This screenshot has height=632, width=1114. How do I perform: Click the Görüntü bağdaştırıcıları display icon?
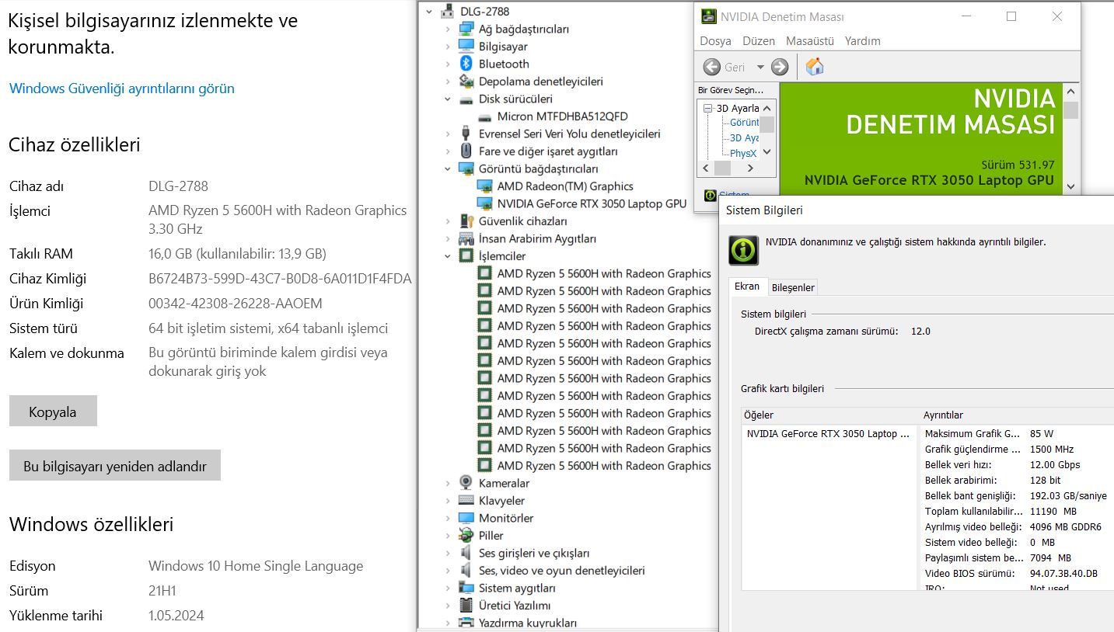[x=466, y=168]
